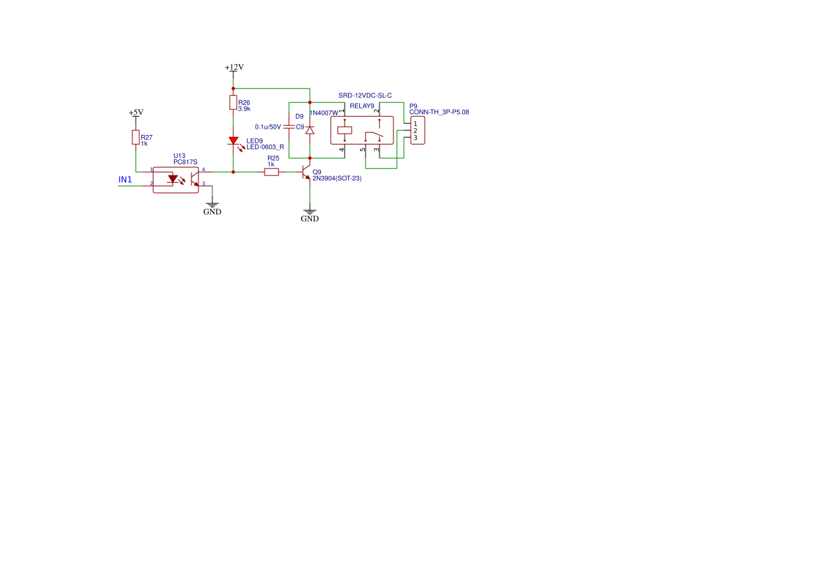Click the D9 flyback diode symbol
The width and height of the screenshot is (814, 576).
tap(310, 130)
